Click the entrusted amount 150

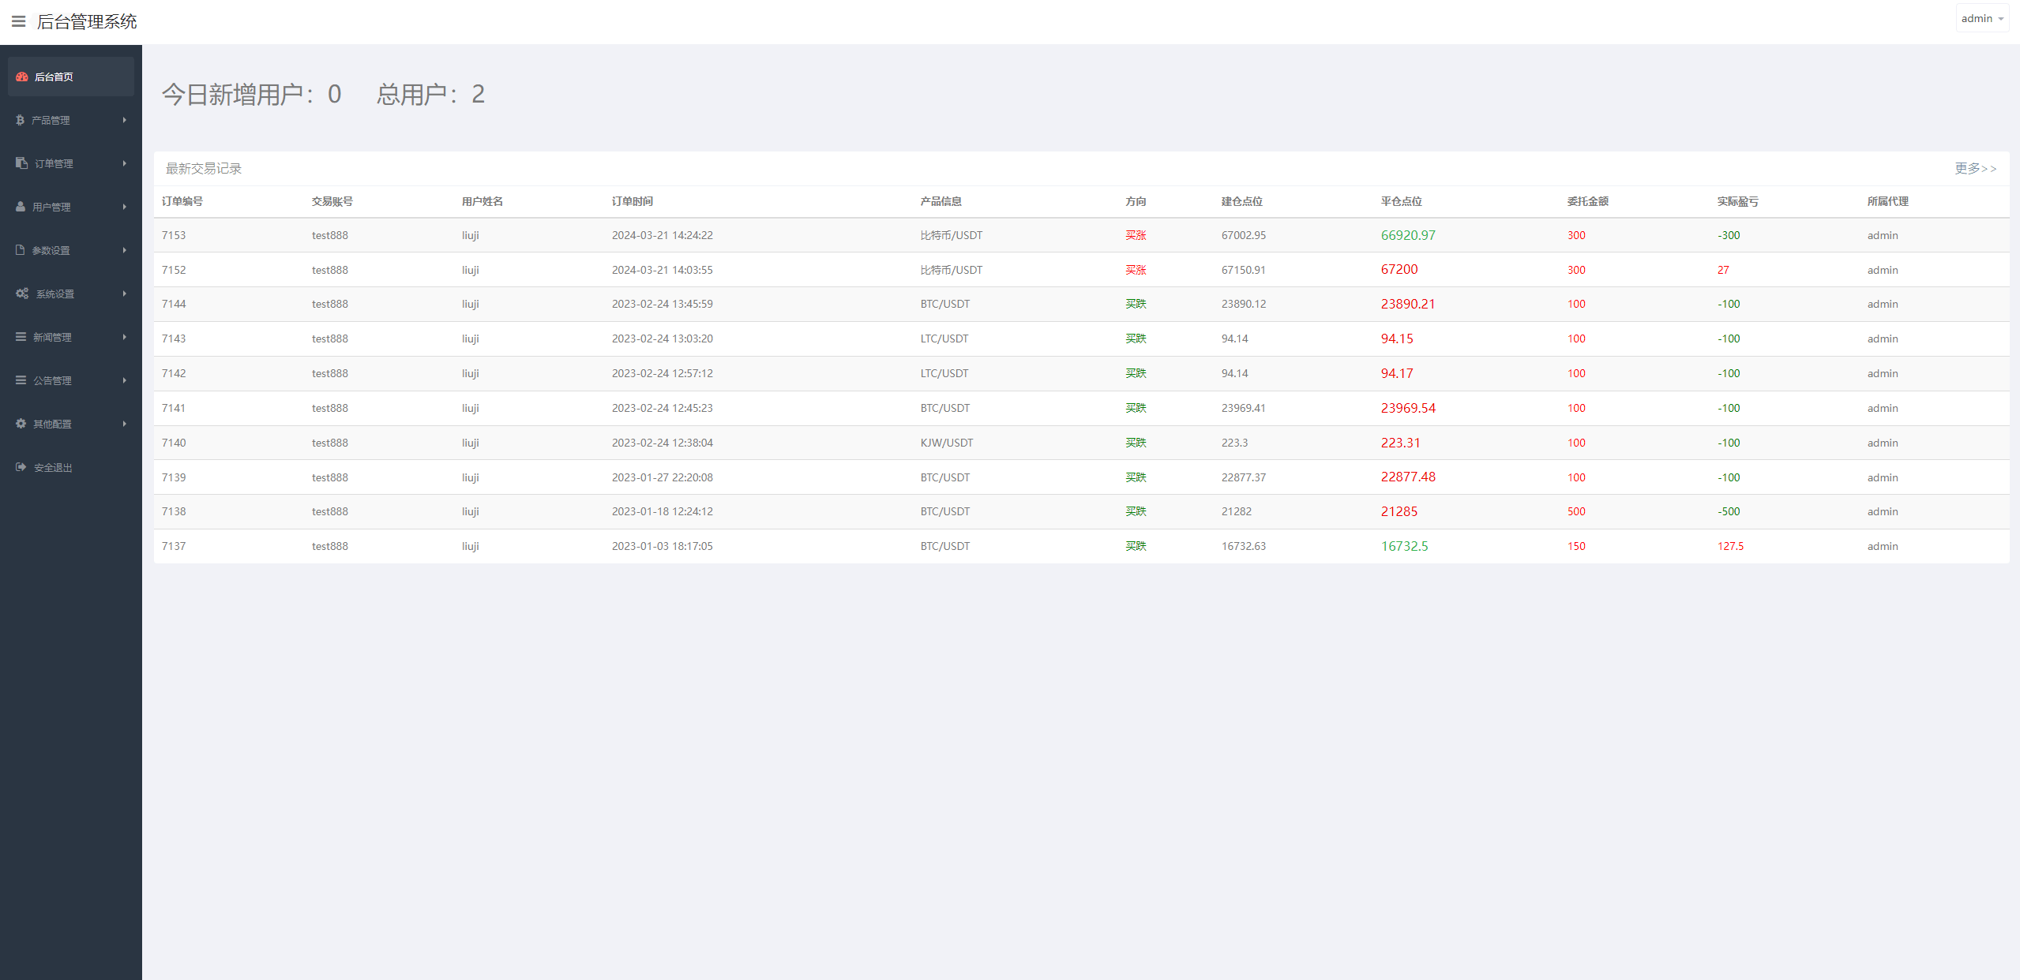click(1576, 546)
